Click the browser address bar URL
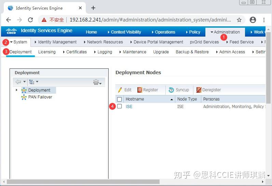Screen dimensions: 272x186 150,20
